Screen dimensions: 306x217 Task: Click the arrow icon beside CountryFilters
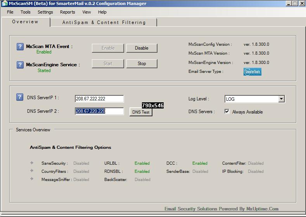pyautogui.click(x=32, y=171)
